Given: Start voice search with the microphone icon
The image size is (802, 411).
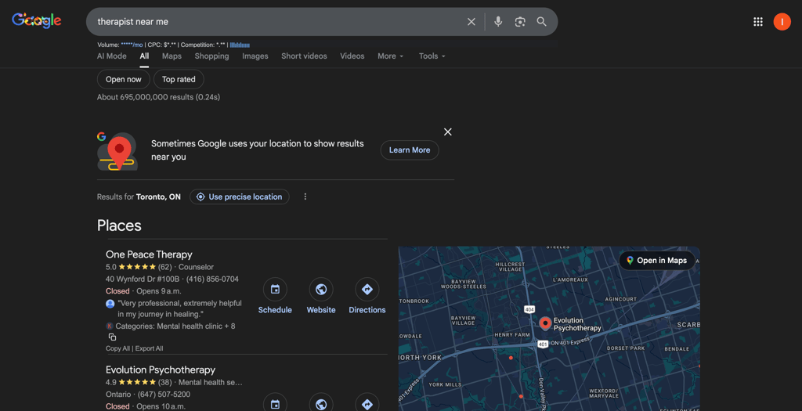Looking at the screenshot, I should point(498,21).
